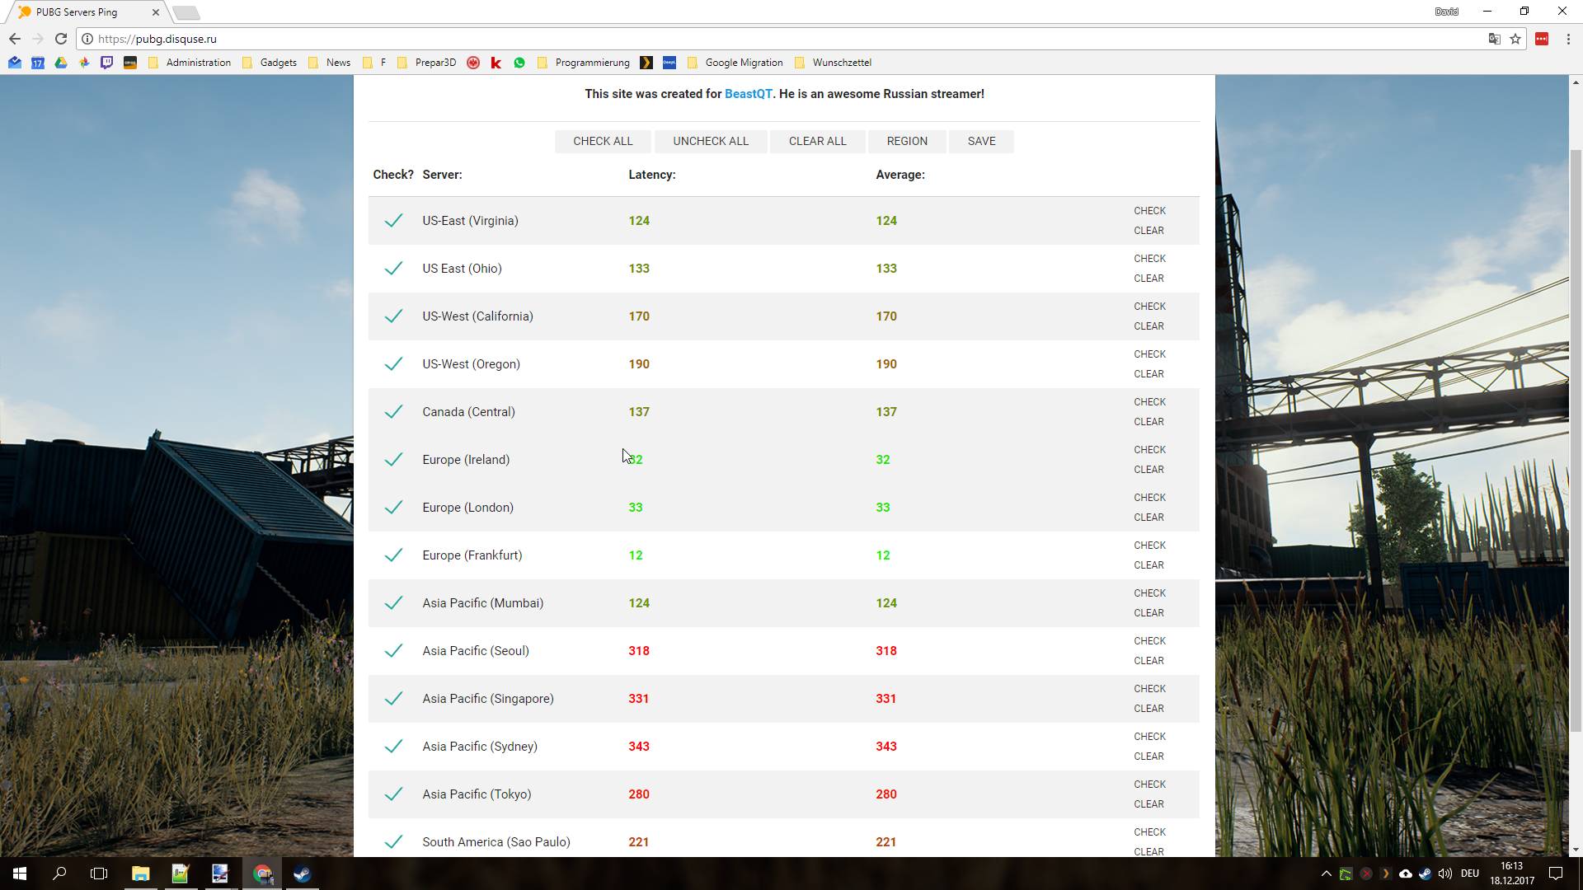The image size is (1583, 890).
Task: Open the Programmierung bookmarks folder
Action: point(583,63)
